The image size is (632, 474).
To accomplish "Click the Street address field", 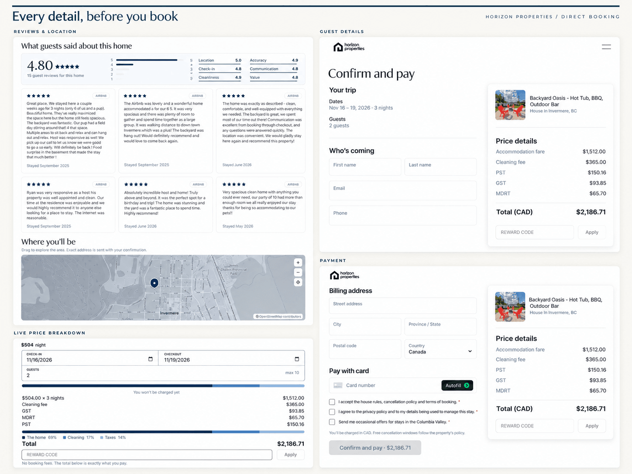I will coord(403,306).
